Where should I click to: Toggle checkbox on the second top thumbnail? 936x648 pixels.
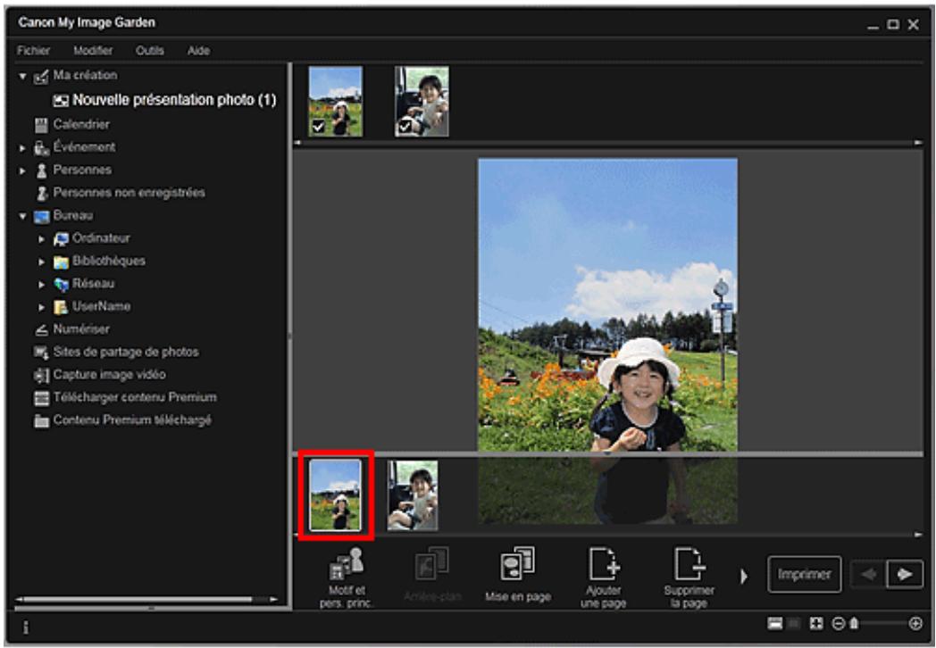click(403, 128)
